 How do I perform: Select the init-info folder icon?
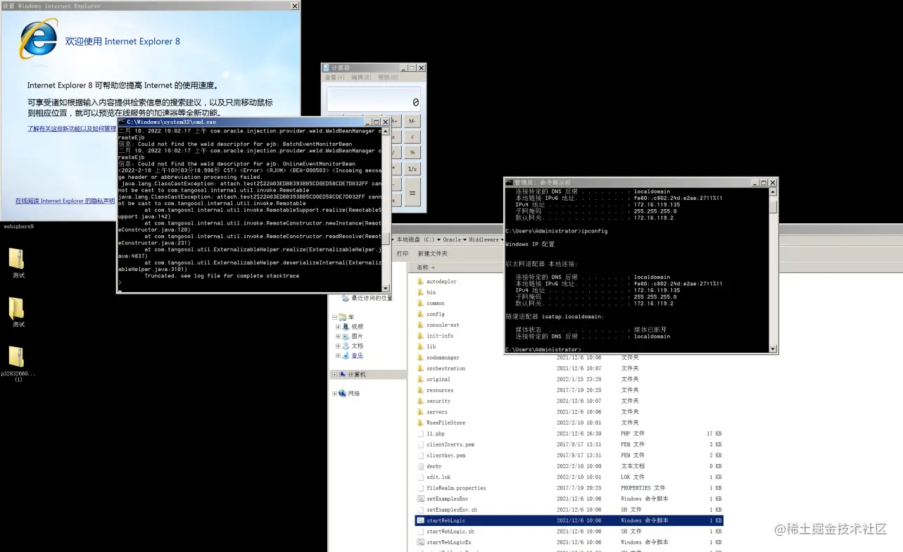[x=420, y=336]
